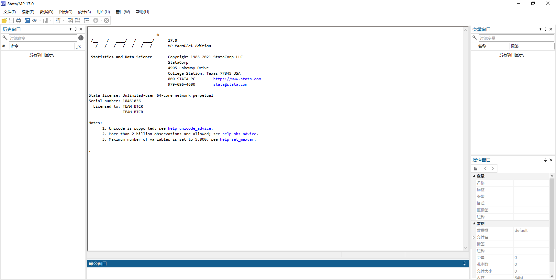
Task: Toggle pin on the 命令窗口 title bar
Action: 464,264
